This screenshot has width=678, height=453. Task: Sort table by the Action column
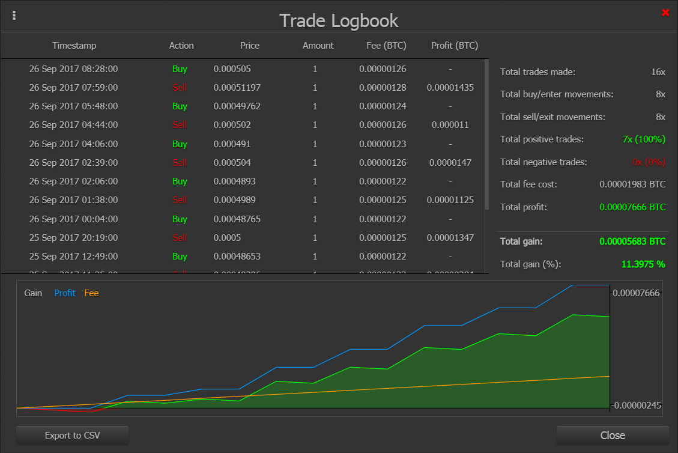(x=181, y=45)
